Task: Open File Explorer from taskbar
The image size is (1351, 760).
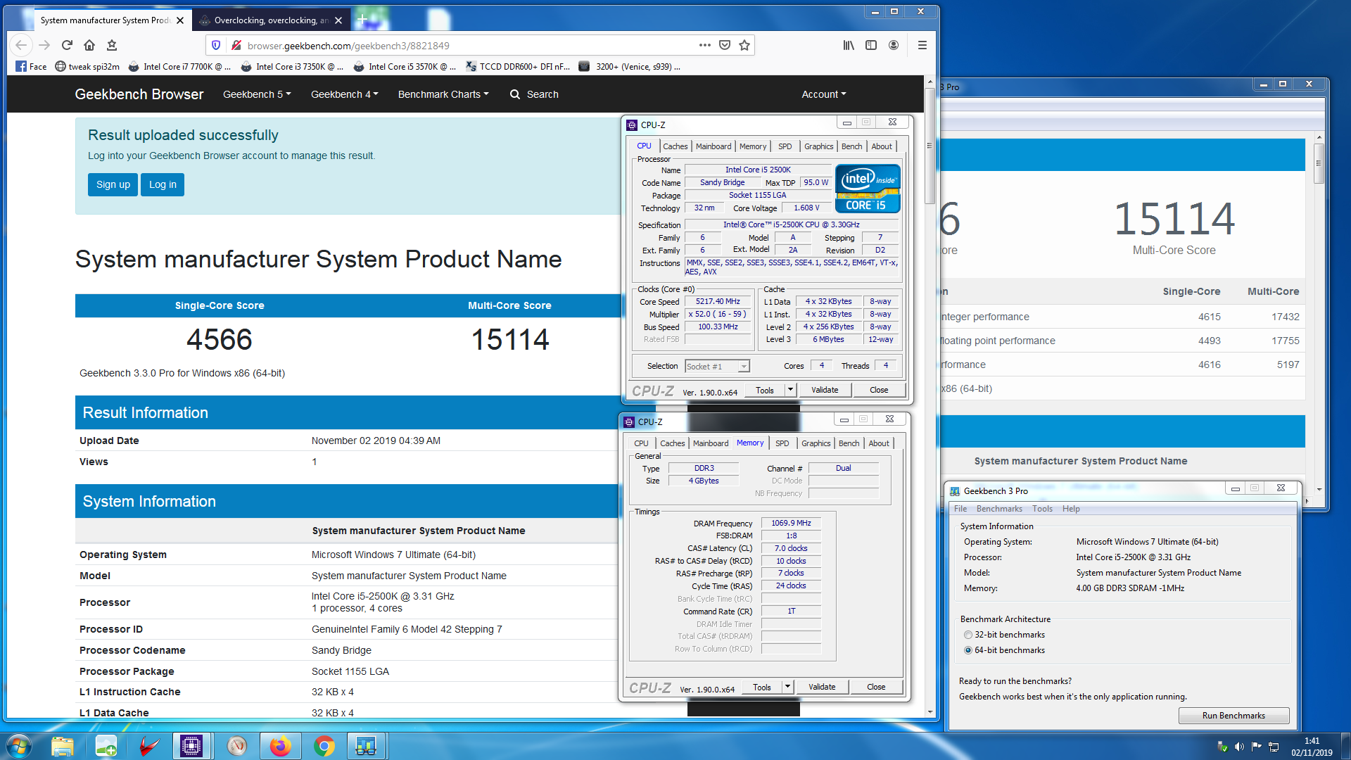Action: click(x=63, y=746)
